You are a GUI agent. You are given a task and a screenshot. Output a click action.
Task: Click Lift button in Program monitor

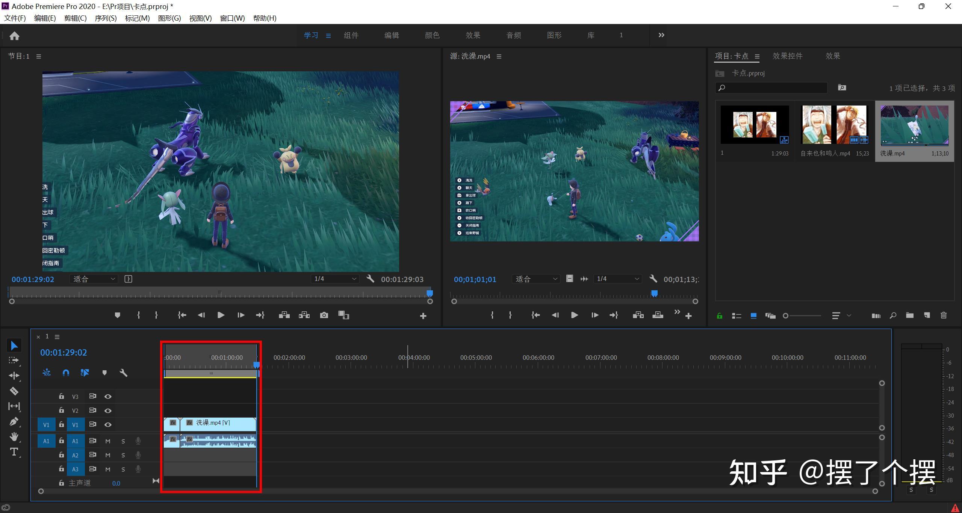284,315
